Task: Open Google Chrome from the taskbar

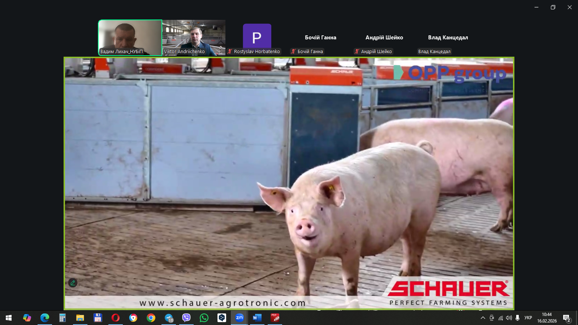Action: [151, 318]
